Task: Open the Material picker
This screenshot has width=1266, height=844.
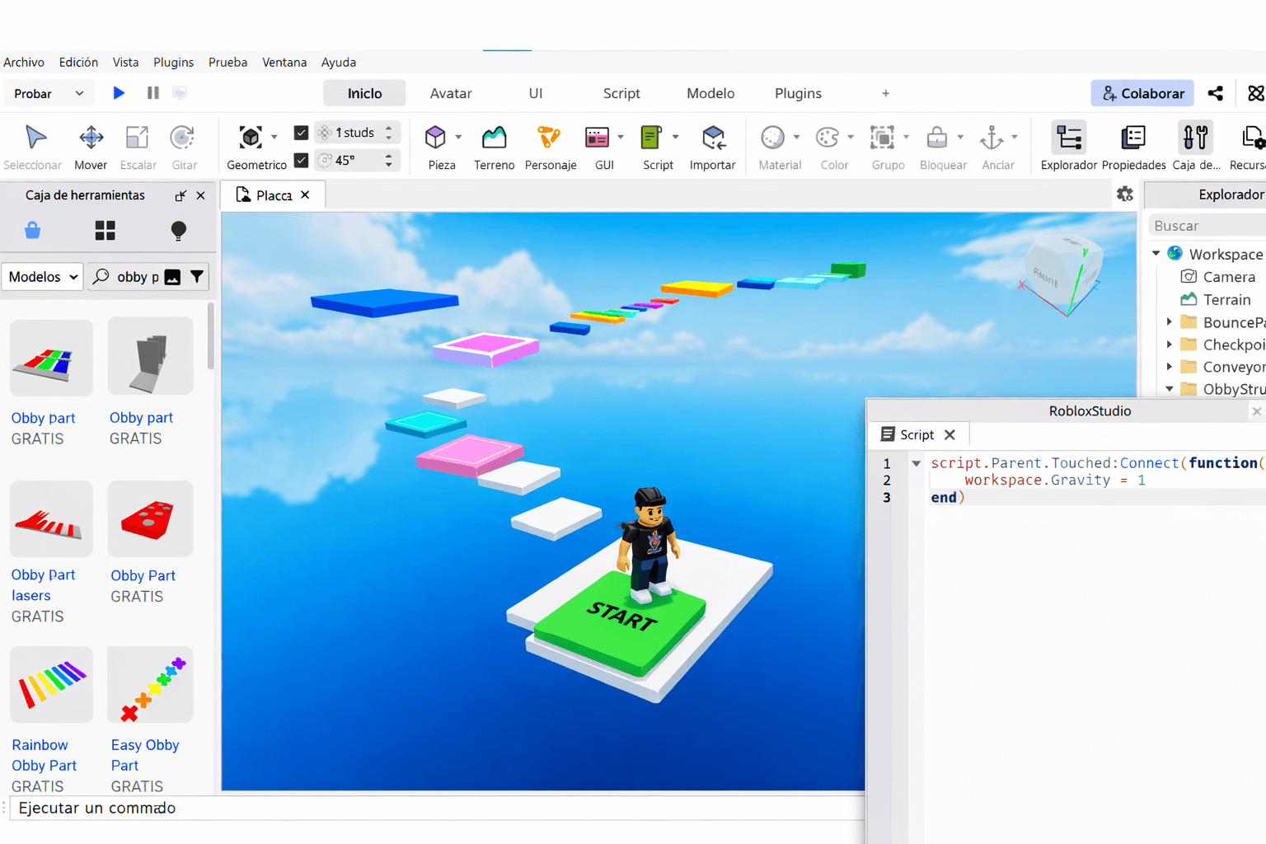Action: point(773,138)
